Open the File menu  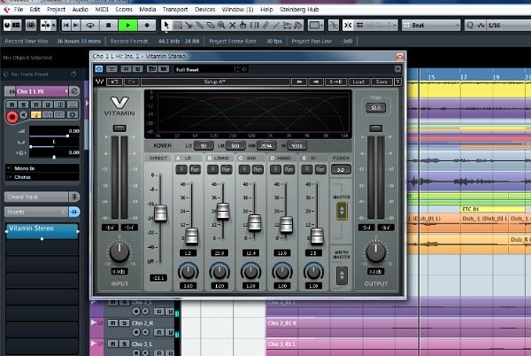click(x=19, y=9)
